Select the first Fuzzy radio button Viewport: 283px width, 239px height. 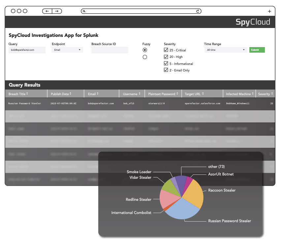coord(145,50)
